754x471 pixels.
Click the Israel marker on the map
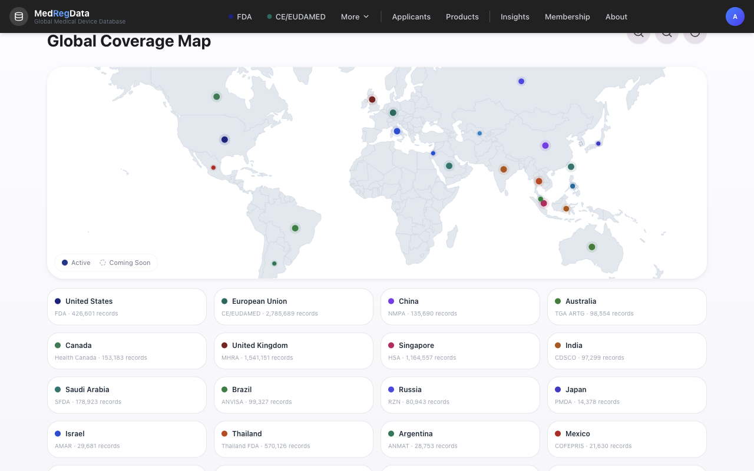coord(434,153)
